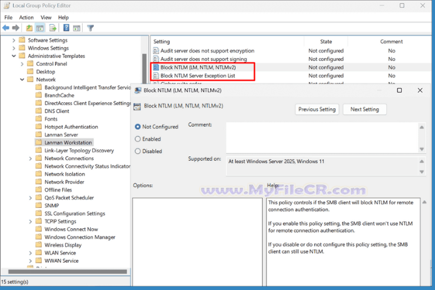
Task: Click the SNMP folder icon
Action: [x=39, y=205]
